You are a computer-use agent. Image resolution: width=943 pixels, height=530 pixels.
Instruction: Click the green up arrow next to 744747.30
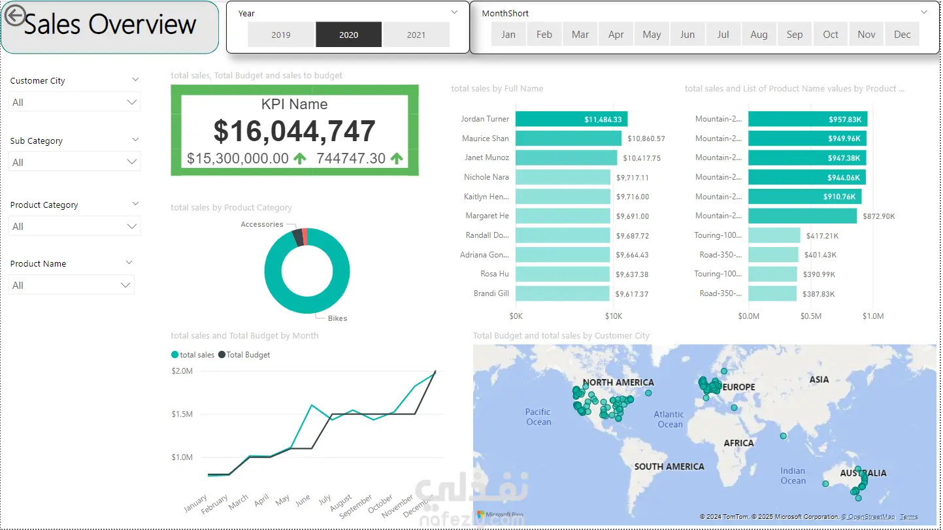397,158
